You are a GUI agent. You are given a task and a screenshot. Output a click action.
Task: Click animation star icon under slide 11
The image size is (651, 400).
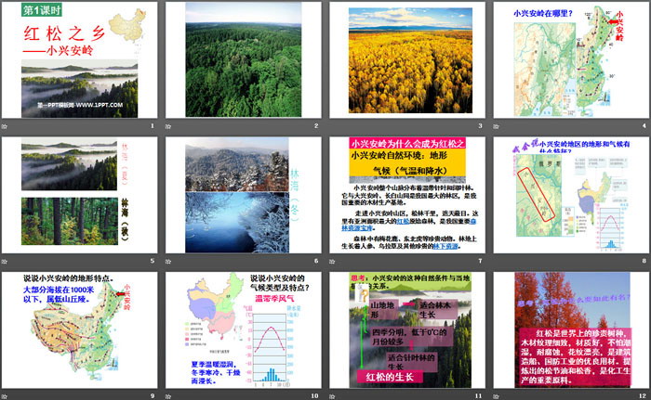[332, 396]
